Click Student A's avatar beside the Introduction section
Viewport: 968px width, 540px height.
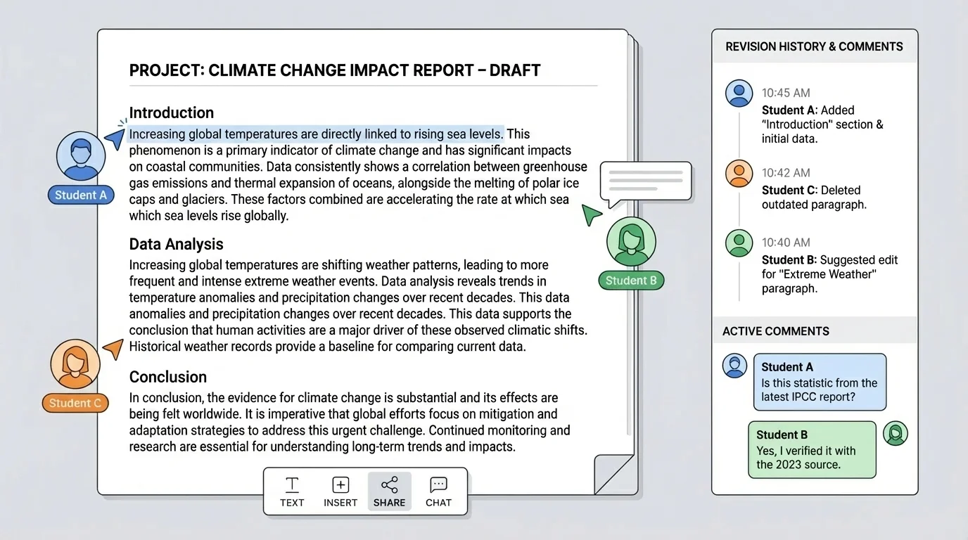click(80, 155)
